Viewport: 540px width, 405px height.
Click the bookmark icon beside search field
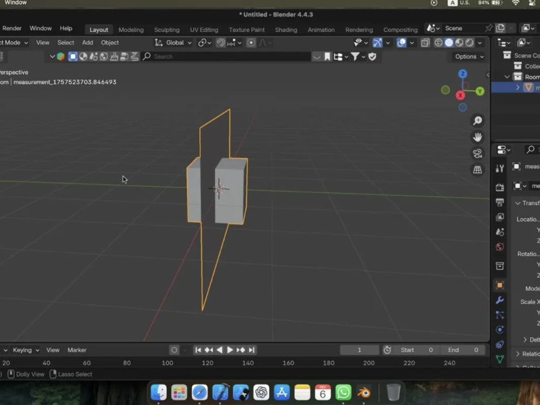(327, 57)
